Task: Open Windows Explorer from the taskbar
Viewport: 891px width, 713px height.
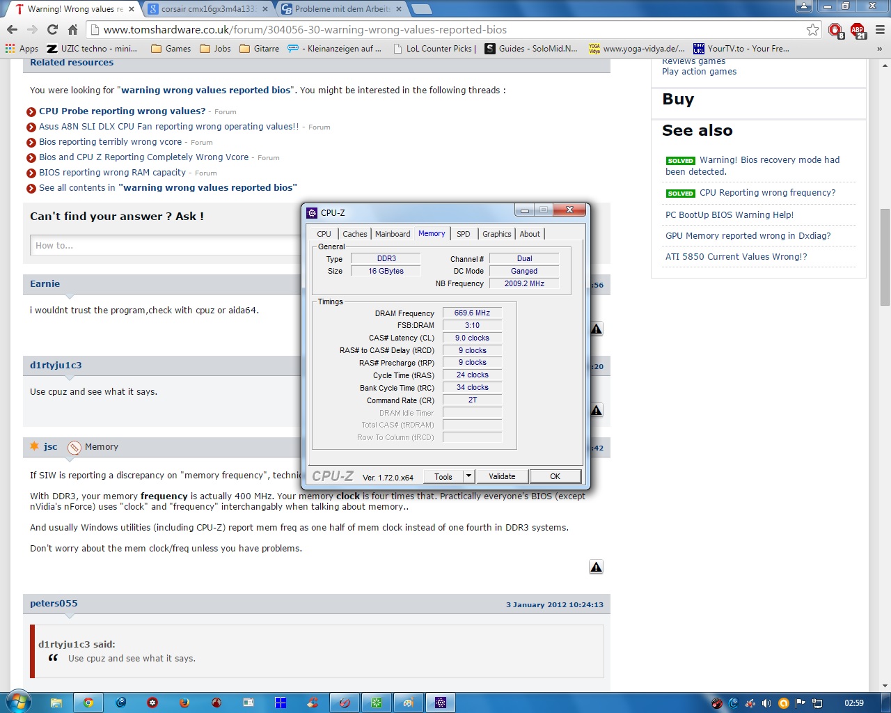Action: 56,703
